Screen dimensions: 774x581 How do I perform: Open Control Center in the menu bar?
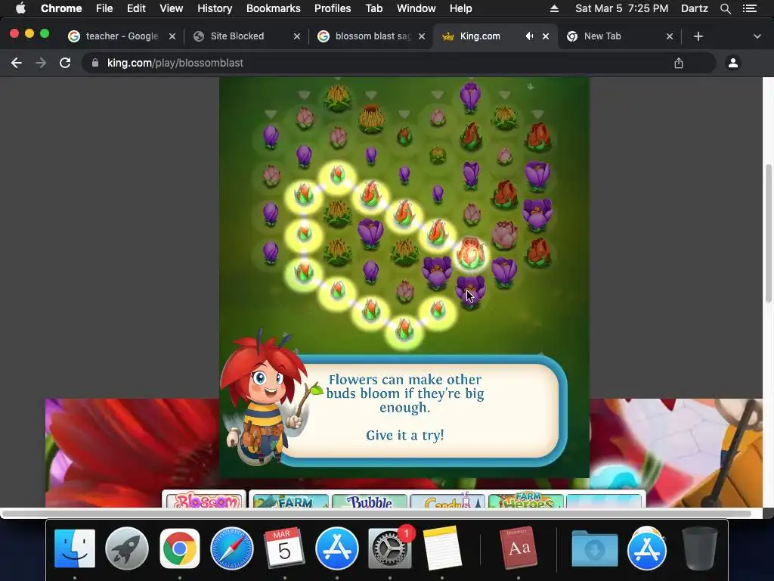750,8
